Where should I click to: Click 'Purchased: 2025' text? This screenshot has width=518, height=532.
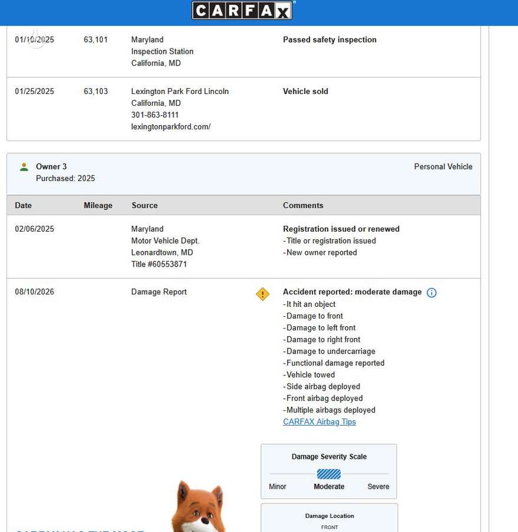(66, 179)
